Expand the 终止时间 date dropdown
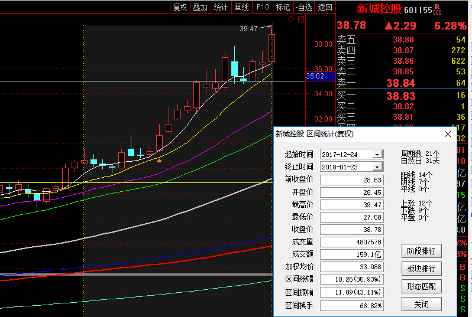The image size is (472, 317). (377, 166)
